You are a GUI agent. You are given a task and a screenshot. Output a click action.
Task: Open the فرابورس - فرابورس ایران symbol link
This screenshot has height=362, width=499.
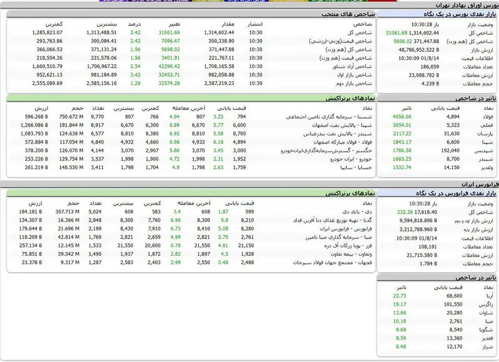tap(346, 229)
